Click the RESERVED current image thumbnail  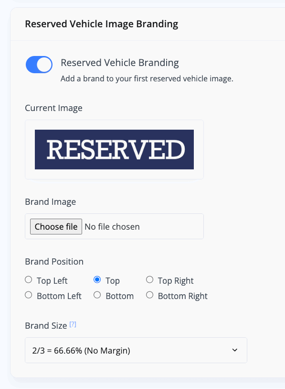pyautogui.click(x=114, y=150)
